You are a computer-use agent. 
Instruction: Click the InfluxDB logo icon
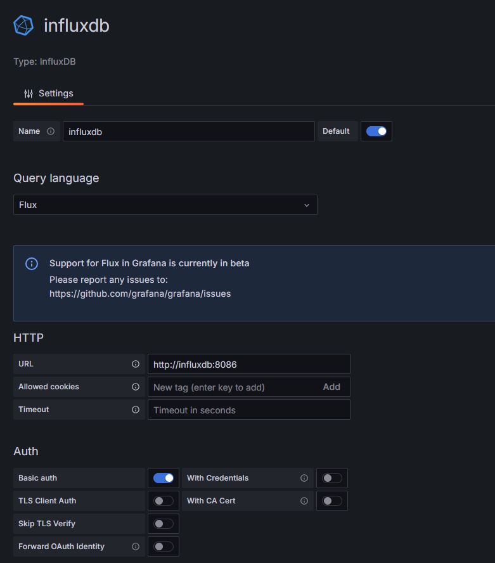coord(23,25)
